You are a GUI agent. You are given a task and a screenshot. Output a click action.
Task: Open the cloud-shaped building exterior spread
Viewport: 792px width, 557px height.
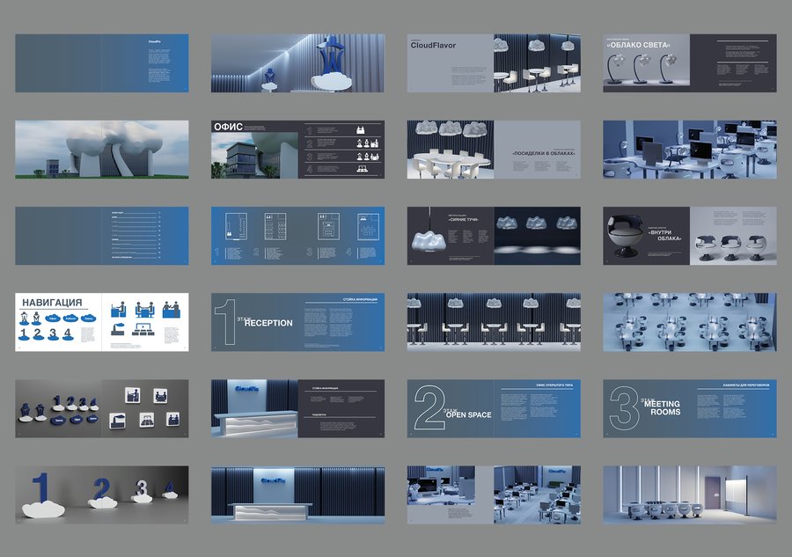[101, 150]
